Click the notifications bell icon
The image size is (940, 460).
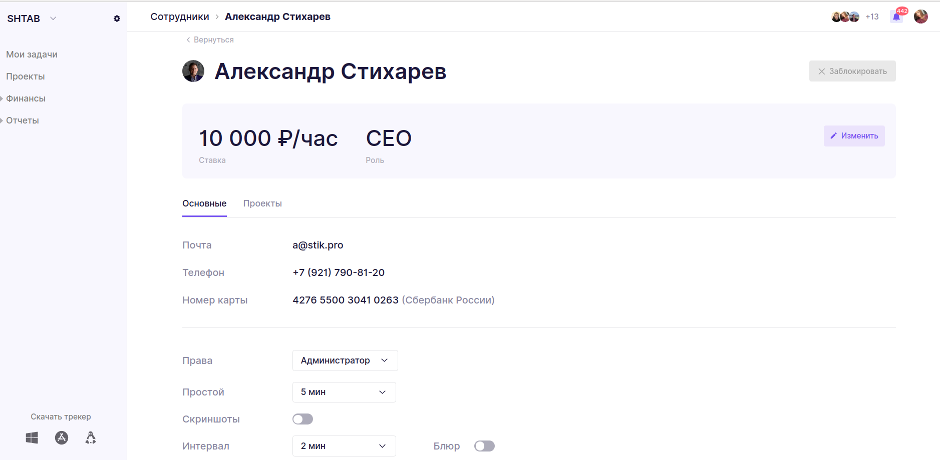896,17
